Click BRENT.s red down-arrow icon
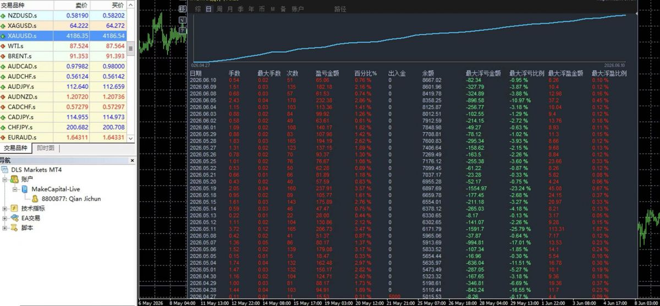Image resolution: width=660 pixels, height=306 pixels. tap(4, 56)
